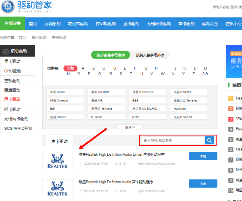The image size is (242, 201).
Task: Select 雅马哈 Yamaha brand
Action: [x=106, y=108]
